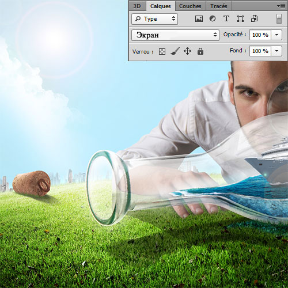The height and width of the screenshot is (288, 288).
Task: Open the Couches tab
Action: [190, 6]
